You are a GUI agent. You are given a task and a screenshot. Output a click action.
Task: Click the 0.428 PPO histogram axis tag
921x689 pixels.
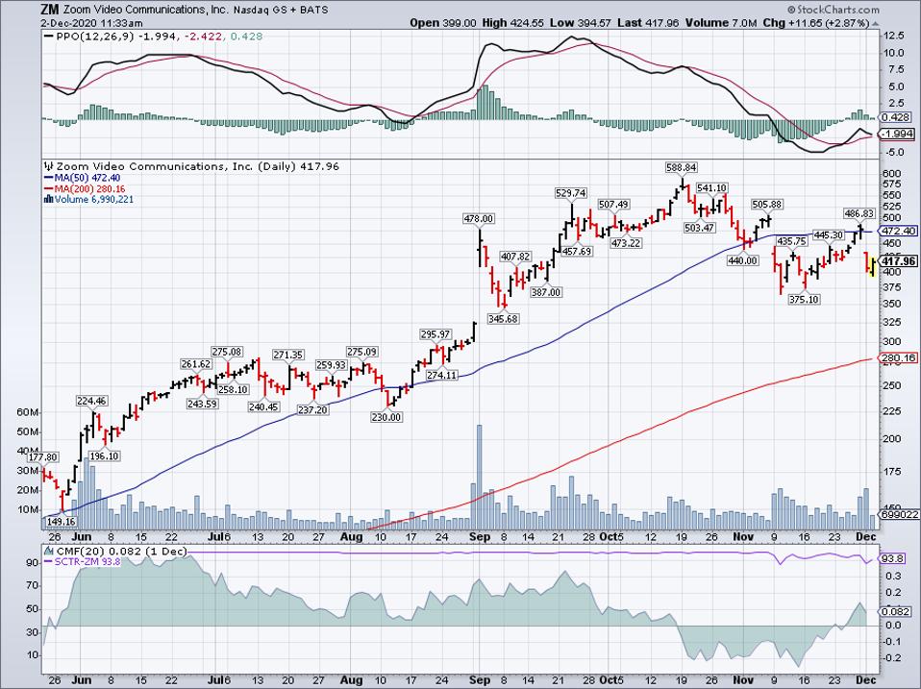[896, 117]
